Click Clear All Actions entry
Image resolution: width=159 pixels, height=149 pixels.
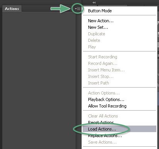103,116
